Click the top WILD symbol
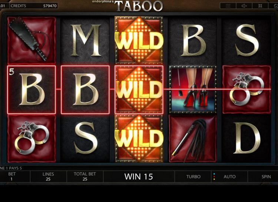 point(139,40)
